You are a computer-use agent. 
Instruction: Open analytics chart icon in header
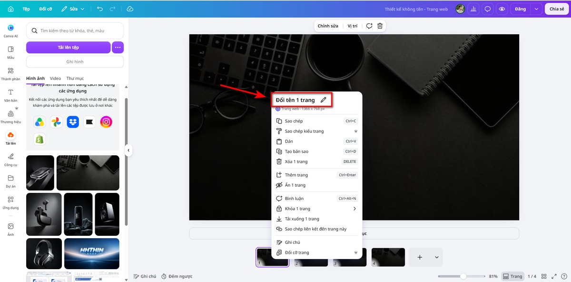[474, 9]
